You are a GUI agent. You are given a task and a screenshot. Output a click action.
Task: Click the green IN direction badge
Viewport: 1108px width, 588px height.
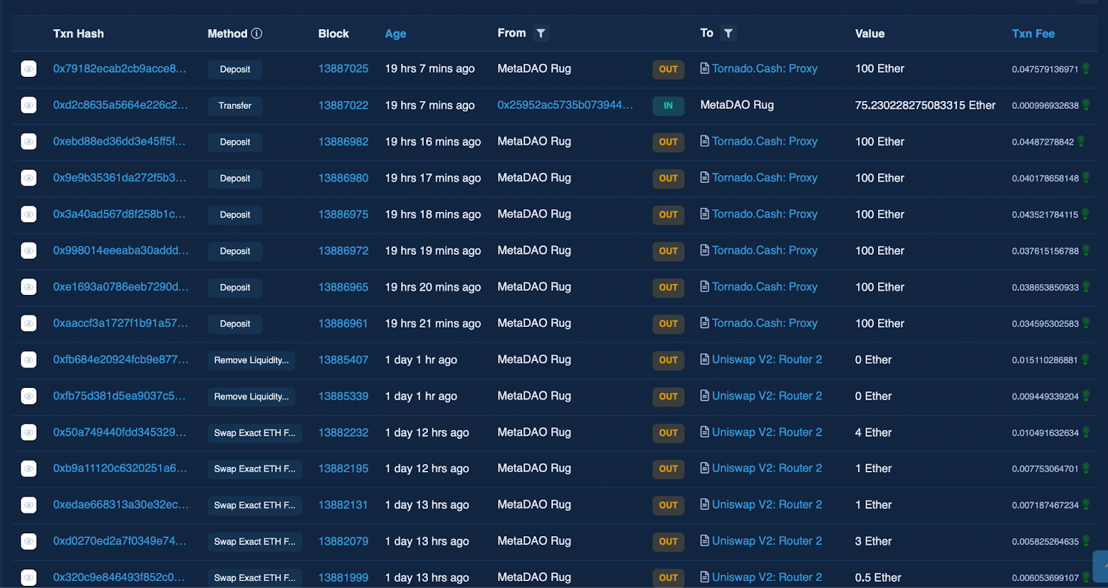(668, 105)
